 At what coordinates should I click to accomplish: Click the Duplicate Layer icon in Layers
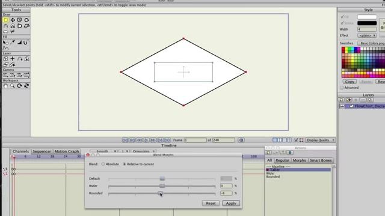(x=349, y=100)
